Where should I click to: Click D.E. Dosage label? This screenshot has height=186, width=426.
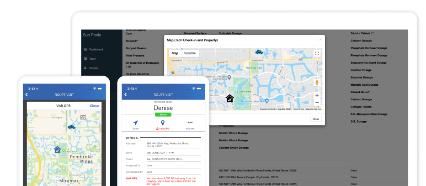click(358, 121)
